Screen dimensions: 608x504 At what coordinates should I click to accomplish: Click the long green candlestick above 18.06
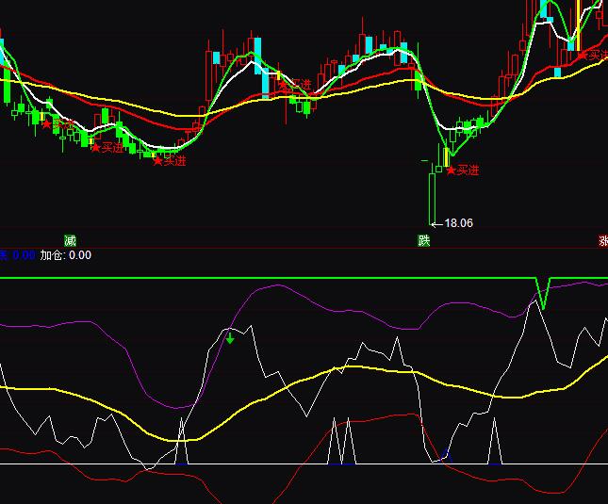tap(430, 198)
